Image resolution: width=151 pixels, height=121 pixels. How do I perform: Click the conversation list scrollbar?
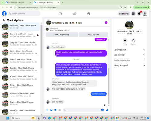click(41, 46)
